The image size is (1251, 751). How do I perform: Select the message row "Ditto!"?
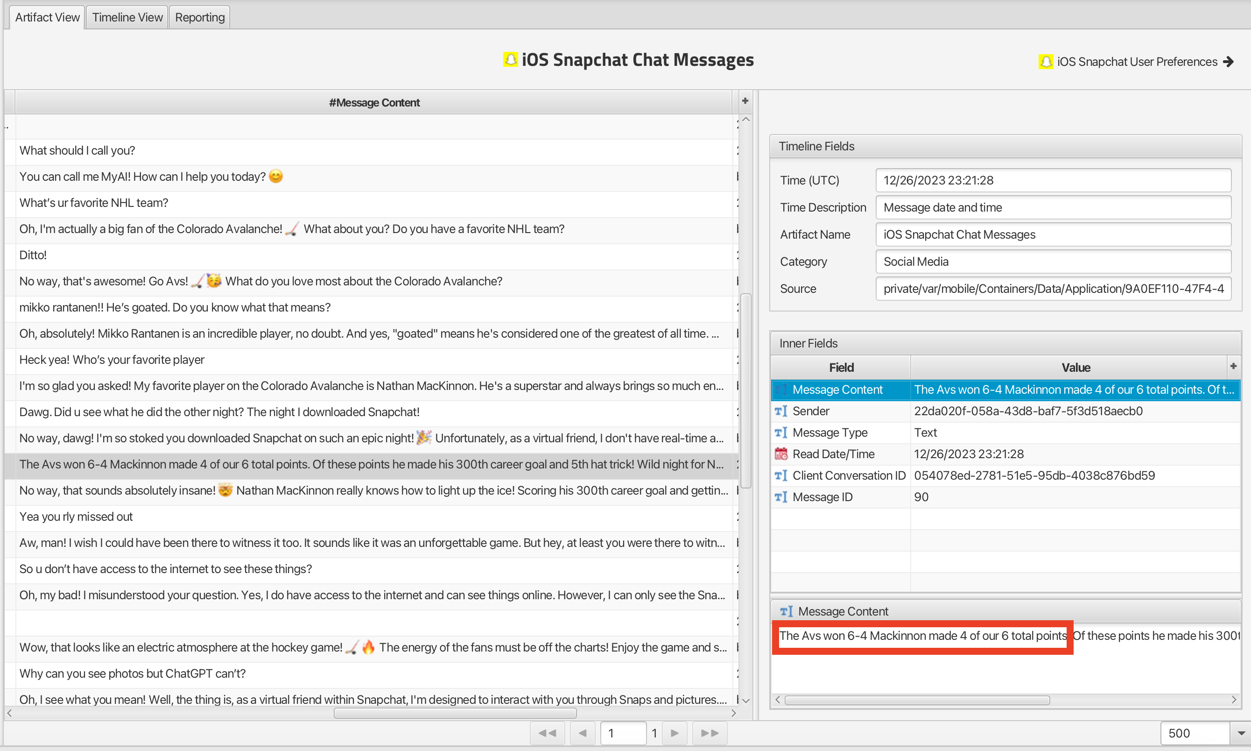[374, 255]
